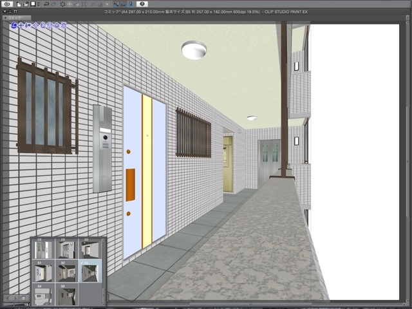Select the camera dolly manipulator icon
The width and height of the screenshot is (412, 309).
28,25
